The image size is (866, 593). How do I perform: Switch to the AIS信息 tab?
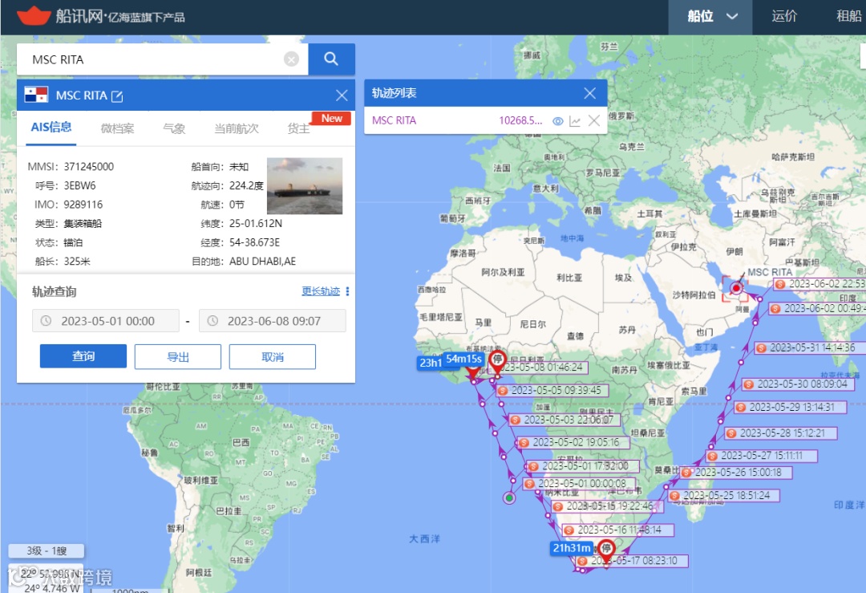(x=51, y=127)
